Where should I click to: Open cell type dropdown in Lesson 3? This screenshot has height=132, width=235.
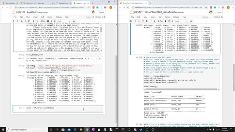click(64, 21)
